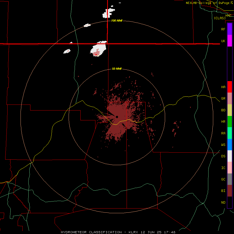Click the [CLAS] units label
This screenshot has height=234, width=234.
220,18
